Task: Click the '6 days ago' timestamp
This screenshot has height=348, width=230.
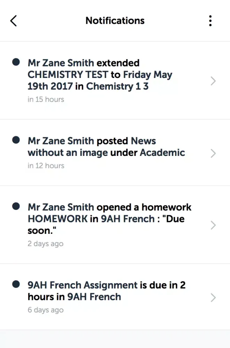Action: (46, 310)
